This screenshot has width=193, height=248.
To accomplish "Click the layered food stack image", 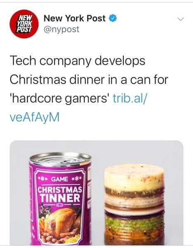I will point(134,204).
